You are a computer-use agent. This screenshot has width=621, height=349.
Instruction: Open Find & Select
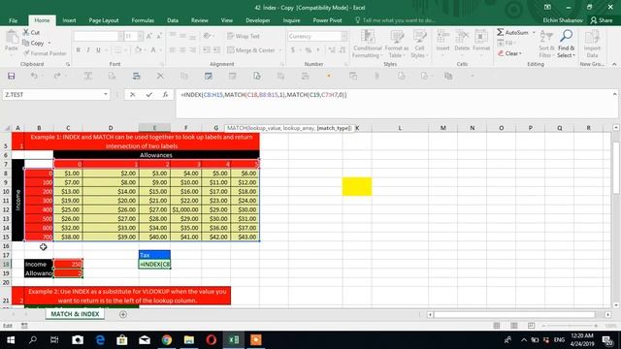567,44
